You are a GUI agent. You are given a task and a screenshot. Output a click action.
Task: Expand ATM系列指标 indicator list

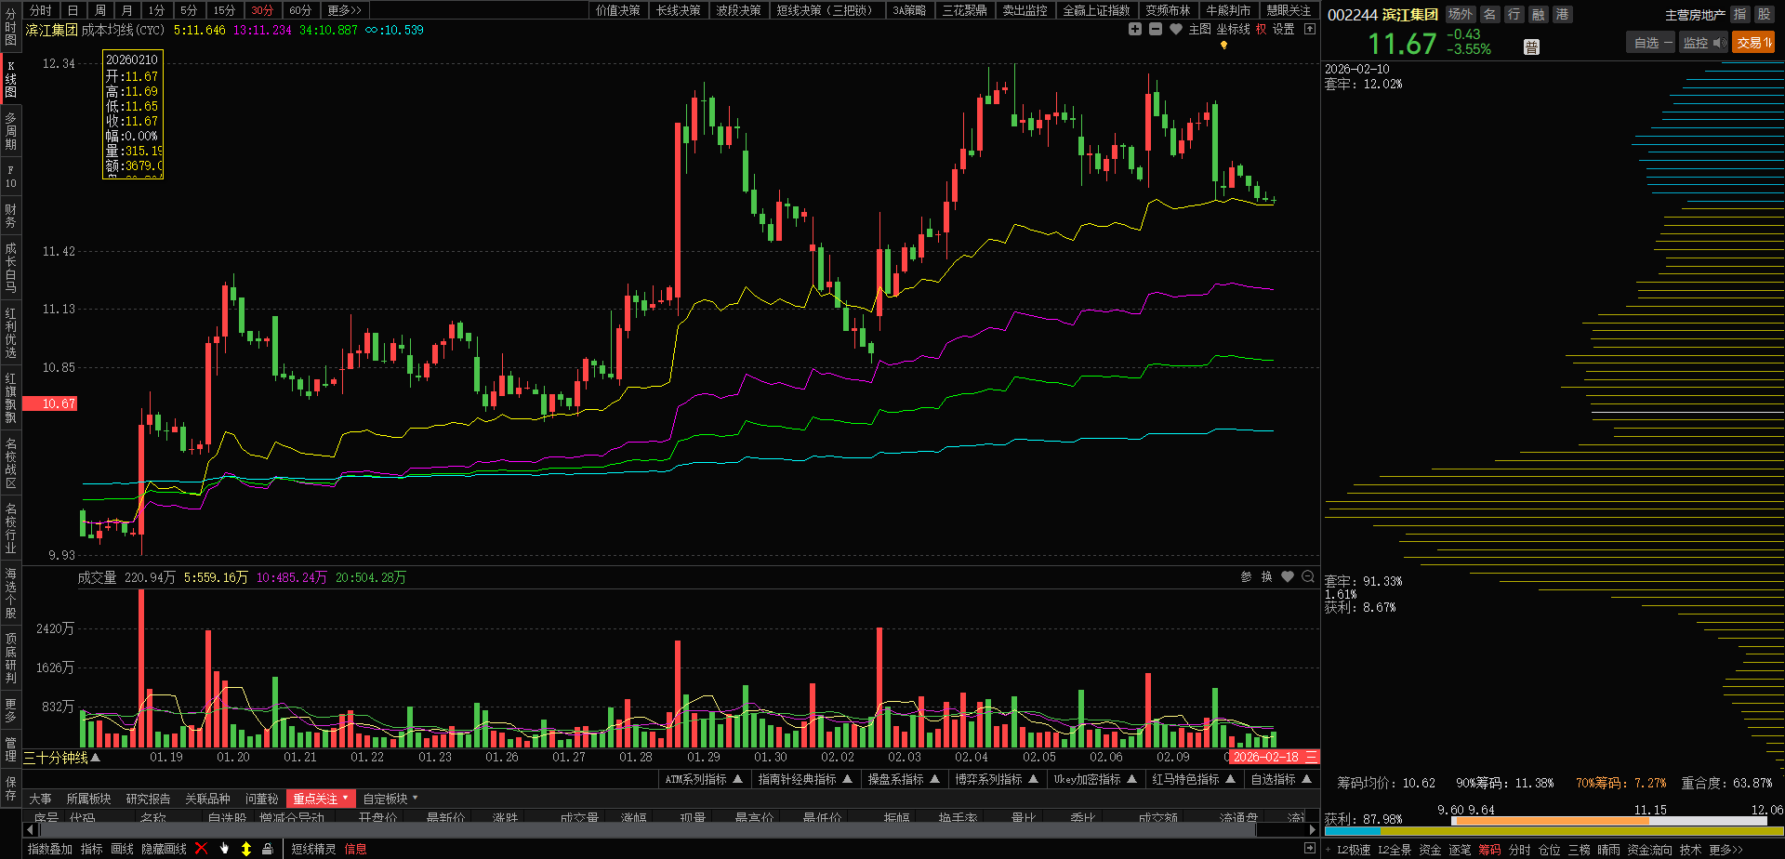tap(704, 779)
